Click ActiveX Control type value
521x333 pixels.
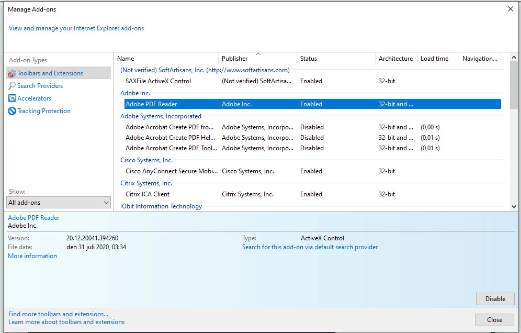(323, 238)
